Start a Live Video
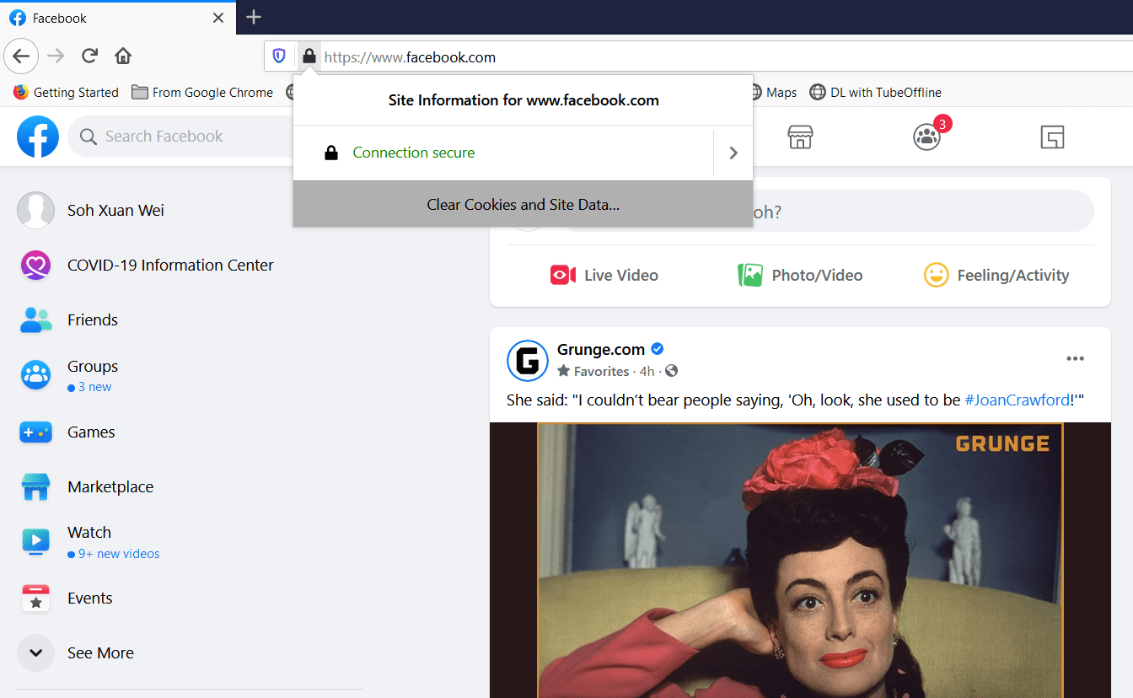Image resolution: width=1133 pixels, height=698 pixels. pyautogui.click(x=604, y=275)
